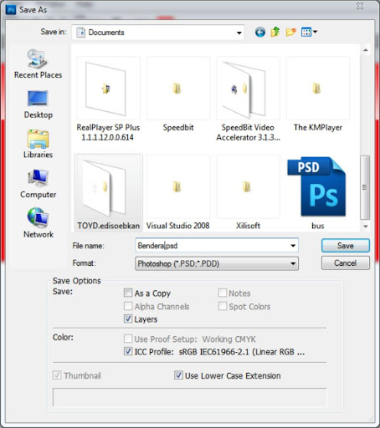Open the View Menu icon
The height and width of the screenshot is (428, 380).
pyautogui.click(x=306, y=33)
